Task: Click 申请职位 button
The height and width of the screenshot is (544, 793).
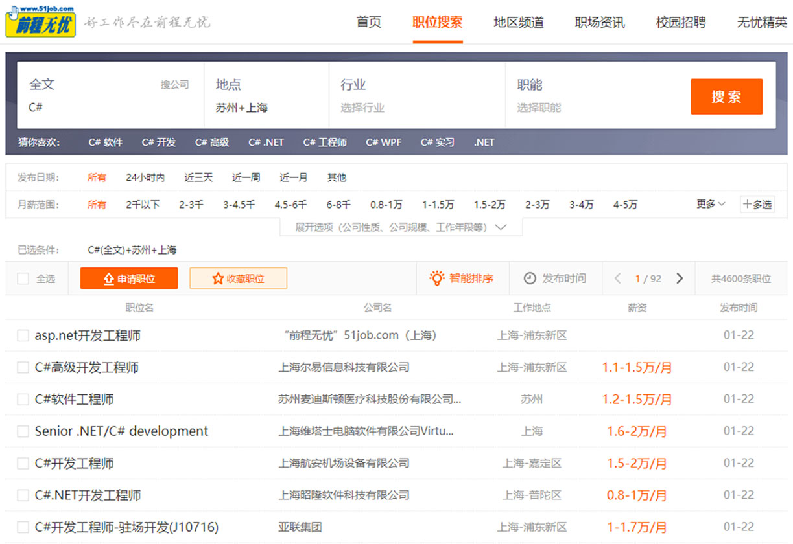Action: pos(129,278)
